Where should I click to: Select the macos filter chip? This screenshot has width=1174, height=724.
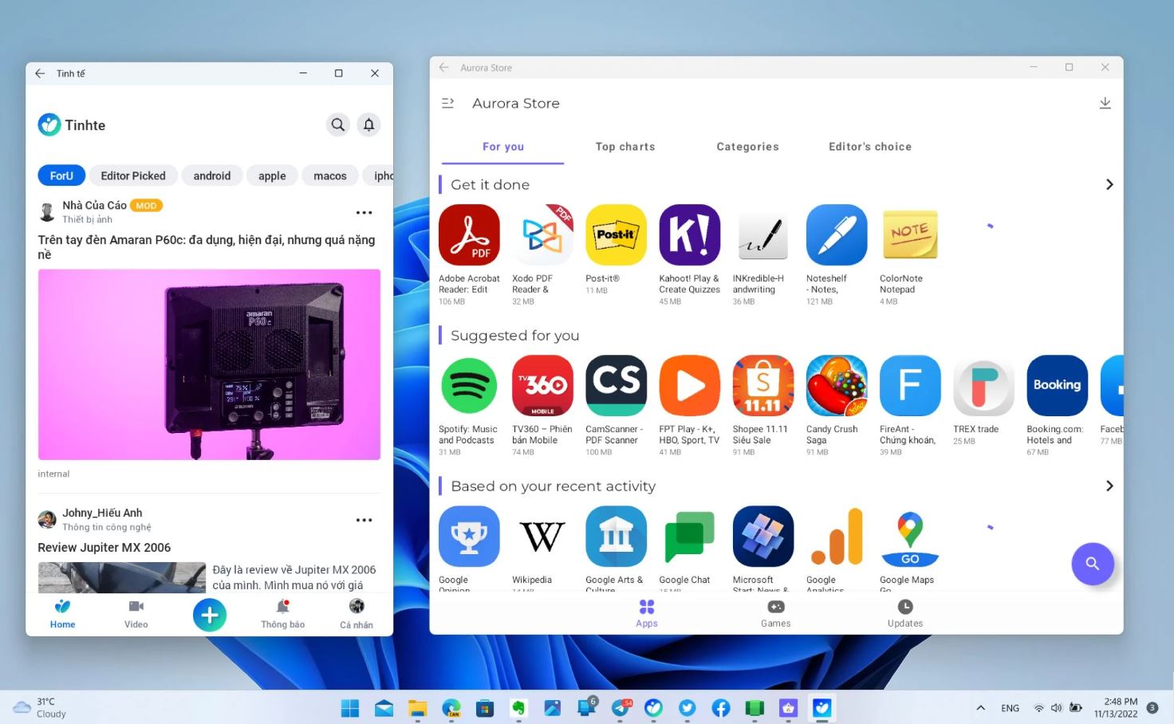pyautogui.click(x=330, y=175)
